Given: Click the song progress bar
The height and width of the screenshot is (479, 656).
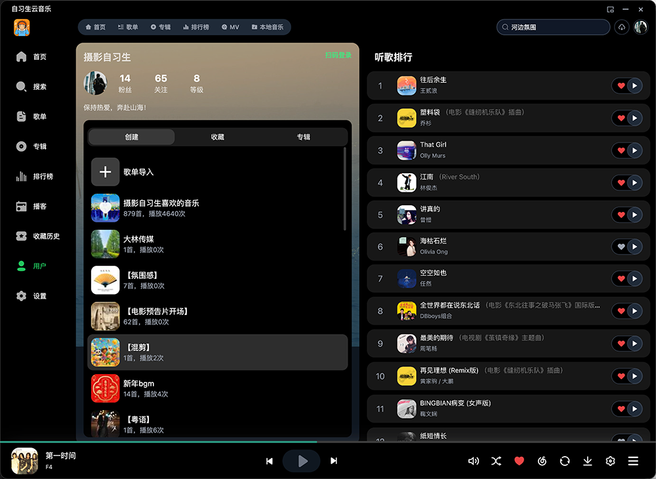Looking at the screenshot, I should click(x=328, y=442).
